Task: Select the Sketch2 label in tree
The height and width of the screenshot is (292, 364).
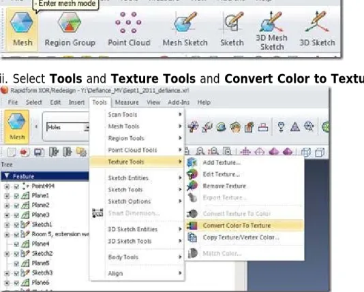Action: click(x=42, y=253)
